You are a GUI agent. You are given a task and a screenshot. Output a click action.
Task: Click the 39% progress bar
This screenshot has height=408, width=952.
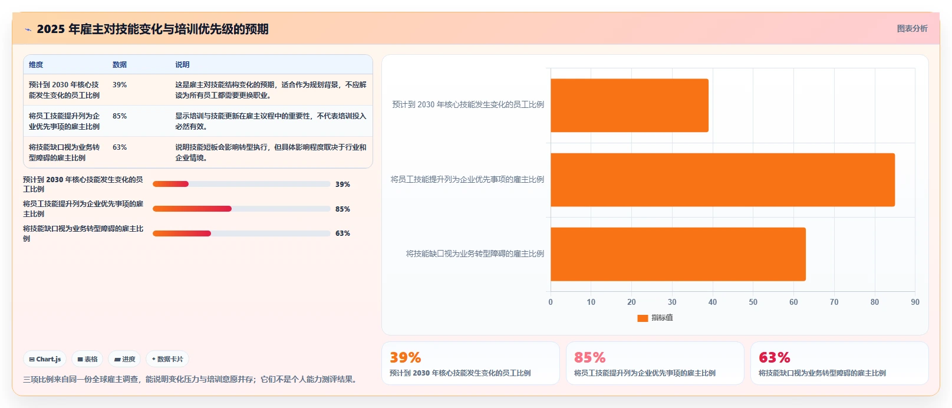(241, 184)
